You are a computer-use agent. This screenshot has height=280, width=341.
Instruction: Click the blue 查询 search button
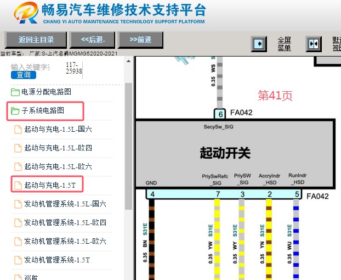click(x=24, y=75)
